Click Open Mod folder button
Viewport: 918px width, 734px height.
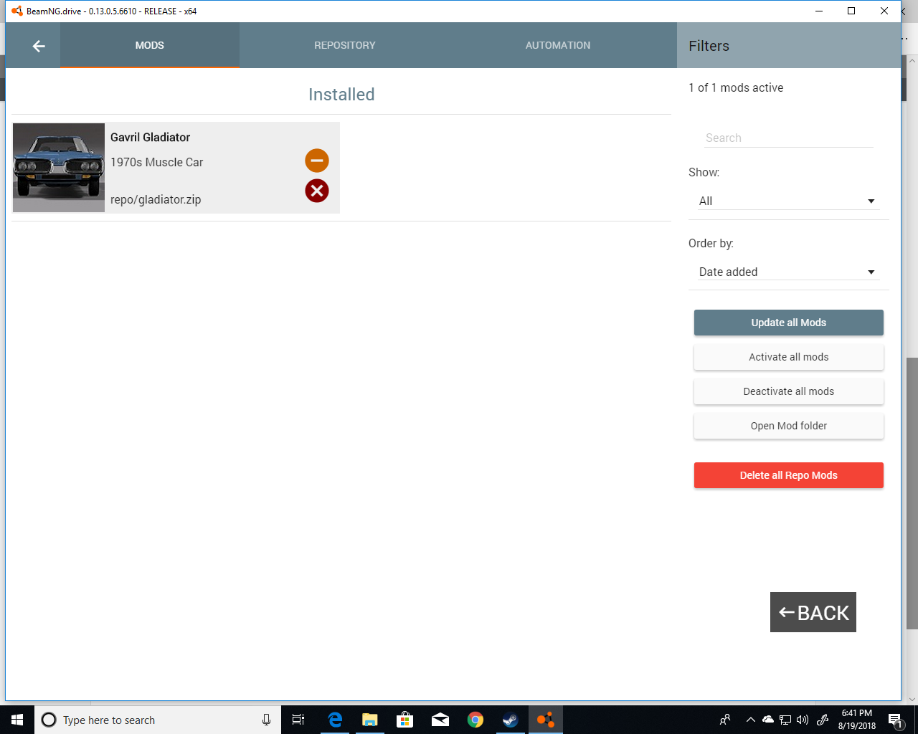[789, 426]
